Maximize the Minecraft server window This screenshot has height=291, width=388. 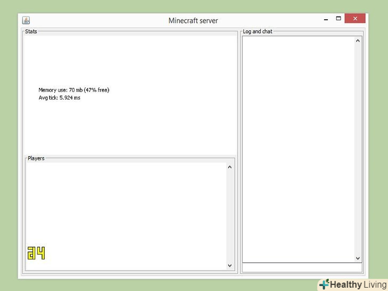point(338,18)
